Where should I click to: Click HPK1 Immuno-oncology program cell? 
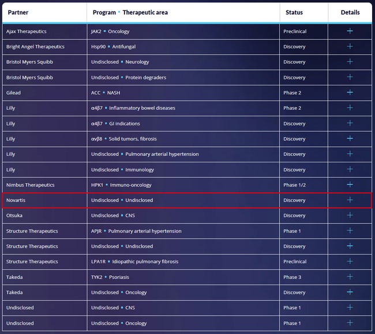coord(183,185)
